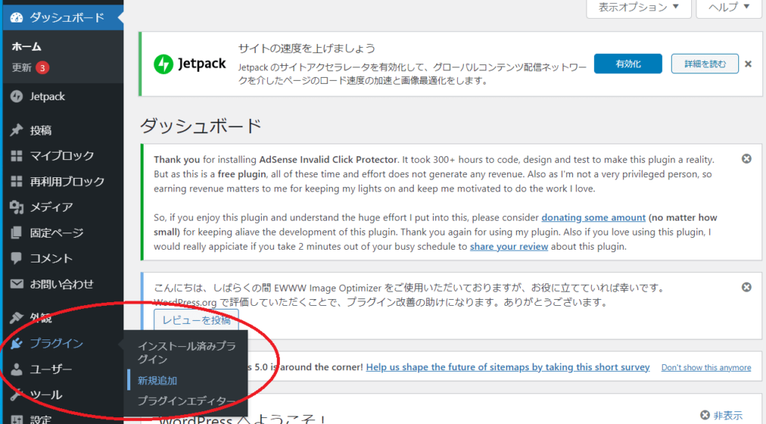766x424 pixels.
Task: Click the pages icon beside 固定ページ
Action: click(x=16, y=233)
